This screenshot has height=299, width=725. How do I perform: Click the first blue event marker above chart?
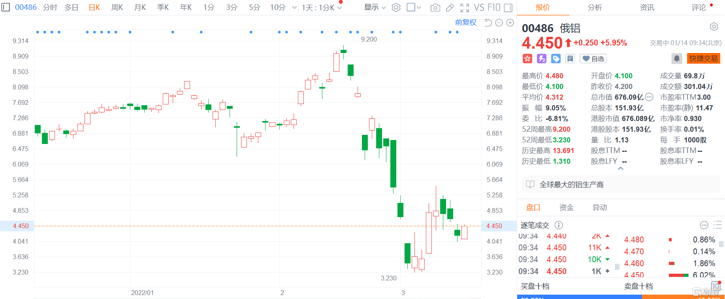point(38,32)
